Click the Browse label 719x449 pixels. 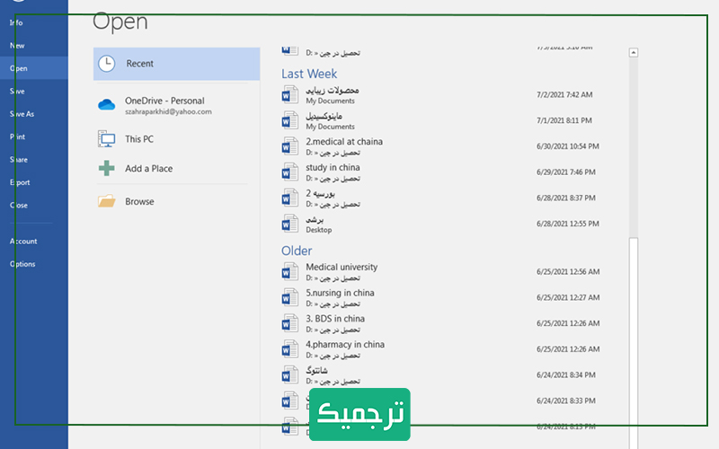coord(139,201)
